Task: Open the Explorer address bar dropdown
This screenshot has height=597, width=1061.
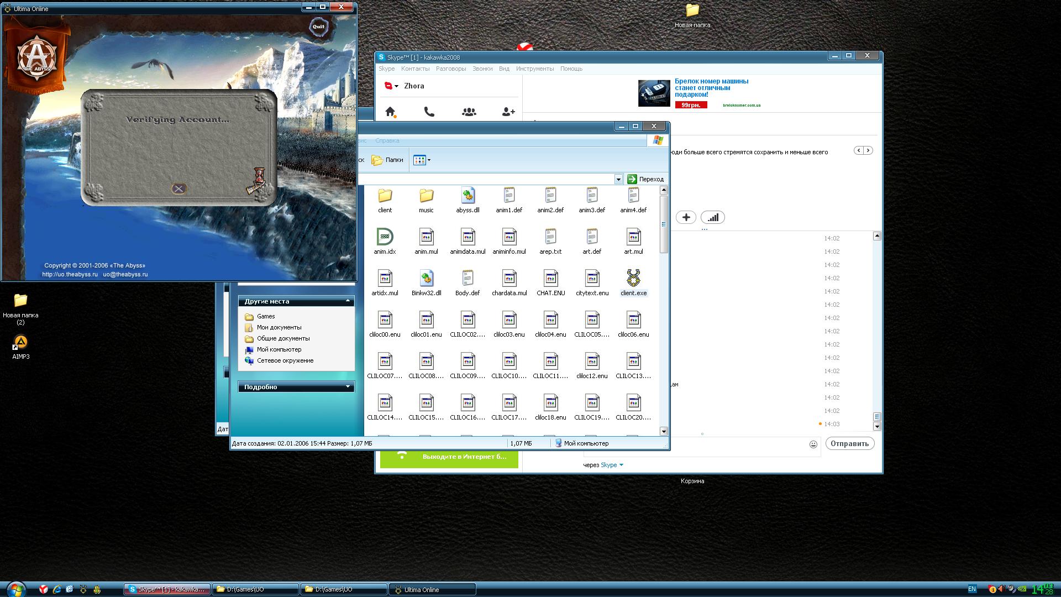Action: [x=618, y=179]
